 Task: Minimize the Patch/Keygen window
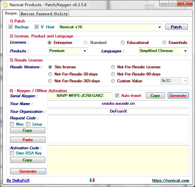(164, 3)
